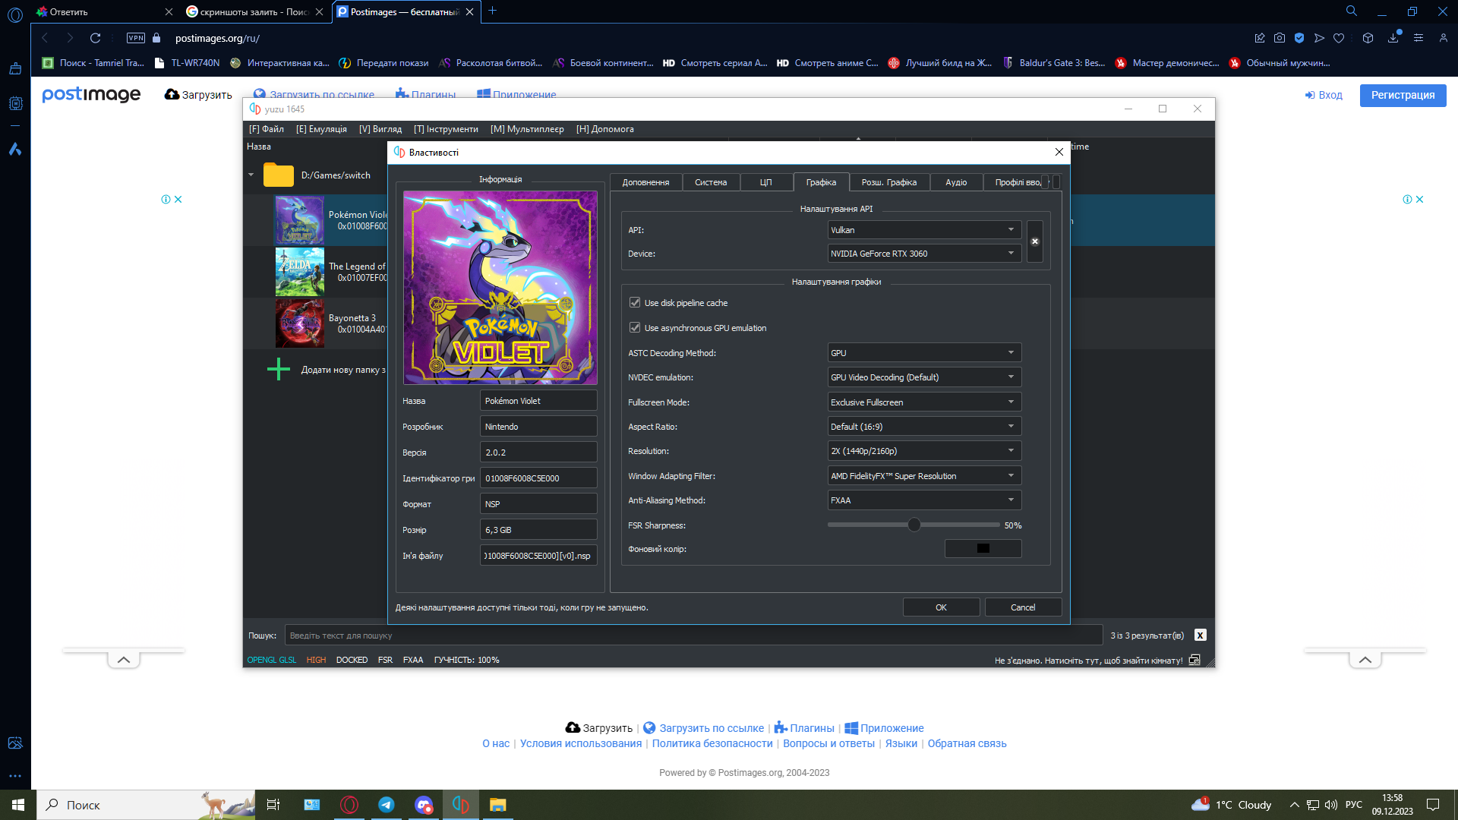Image resolution: width=1458 pixels, height=820 pixels.
Task: Click the browser snapshot camera icon
Action: click(1280, 38)
